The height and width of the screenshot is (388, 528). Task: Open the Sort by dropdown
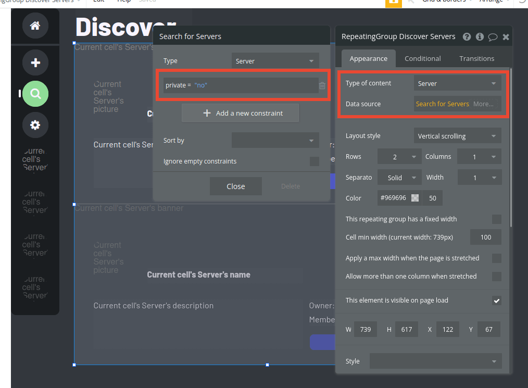pos(275,140)
